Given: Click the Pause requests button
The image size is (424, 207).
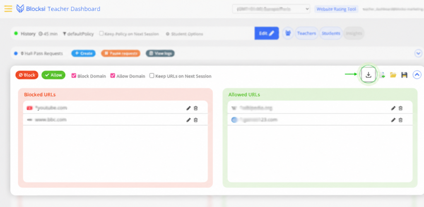Looking at the screenshot, I should point(120,53).
